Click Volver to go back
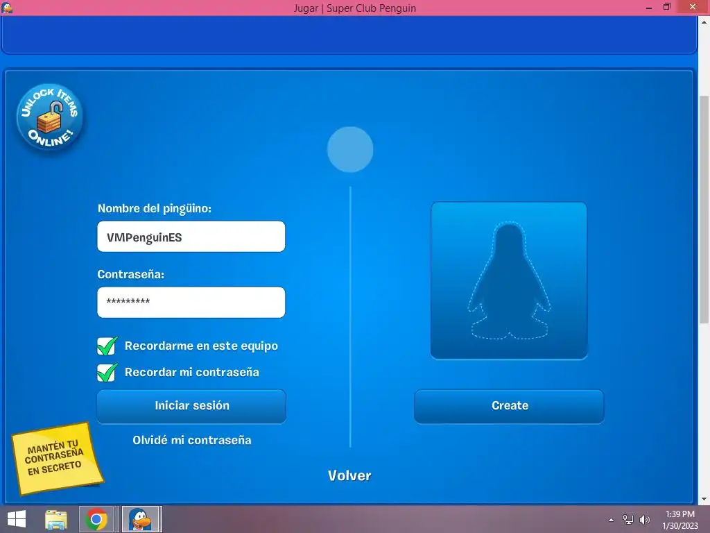This screenshot has height=533, width=710. [x=349, y=475]
